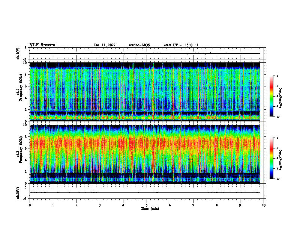Click the ch.2 spectrogram panel

click(145, 154)
